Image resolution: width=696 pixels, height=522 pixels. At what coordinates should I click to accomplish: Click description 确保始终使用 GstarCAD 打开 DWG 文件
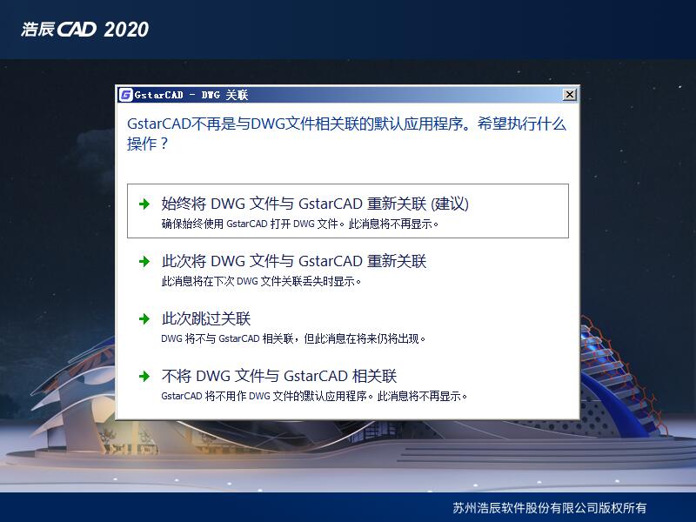[300, 224]
